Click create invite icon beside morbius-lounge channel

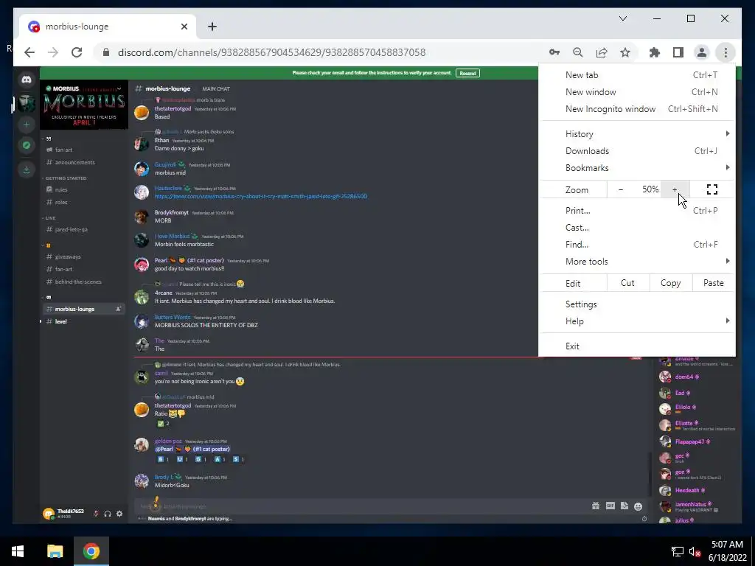tap(118, 309)
